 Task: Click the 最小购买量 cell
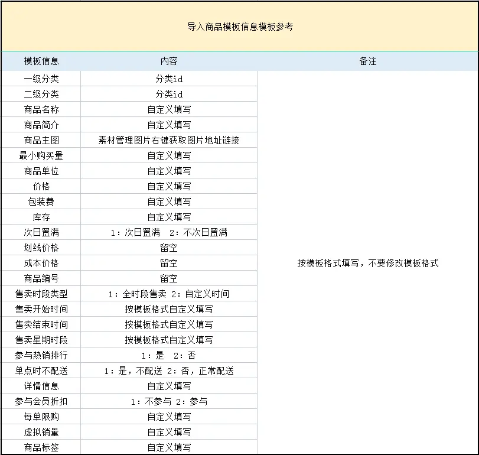[41, 155]
